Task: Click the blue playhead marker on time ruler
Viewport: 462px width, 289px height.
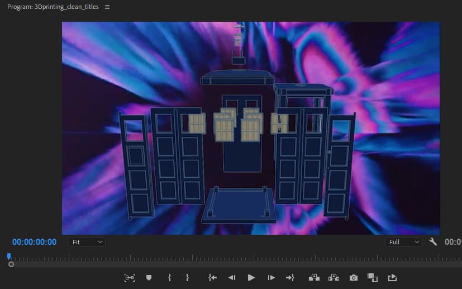Action: (x=9, y=256)
